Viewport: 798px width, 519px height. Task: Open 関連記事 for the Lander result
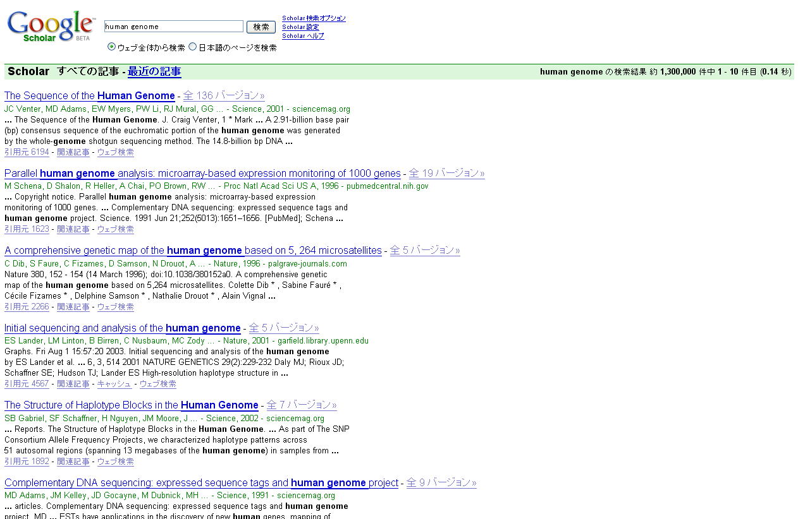point(73,384)
